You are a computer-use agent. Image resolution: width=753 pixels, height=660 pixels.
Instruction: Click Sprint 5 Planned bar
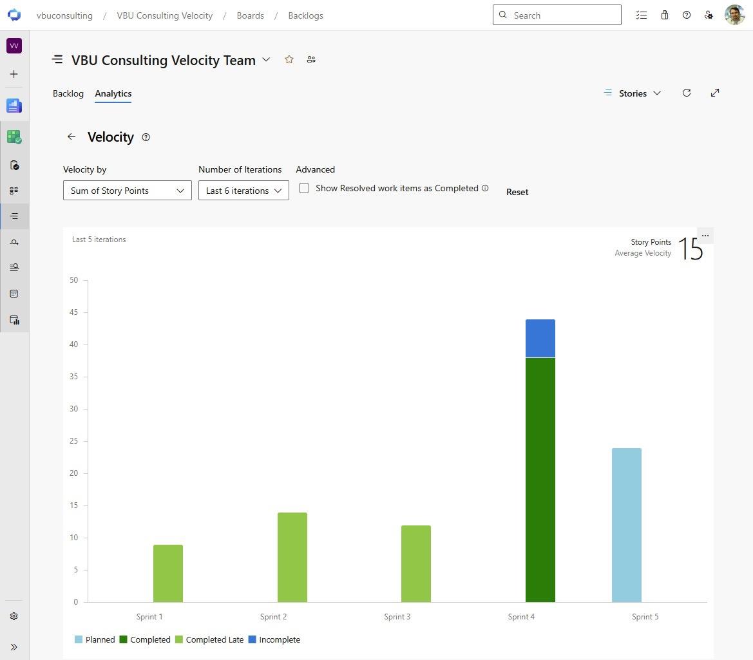[627, 525]
